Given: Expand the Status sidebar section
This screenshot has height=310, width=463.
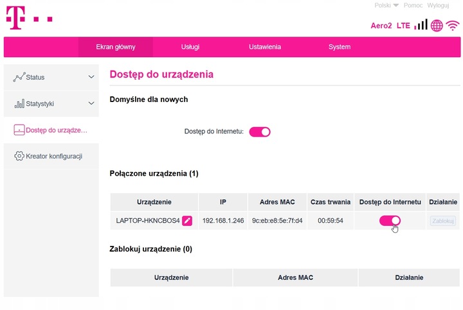Looking at the screenshot, I should point(91,78).
